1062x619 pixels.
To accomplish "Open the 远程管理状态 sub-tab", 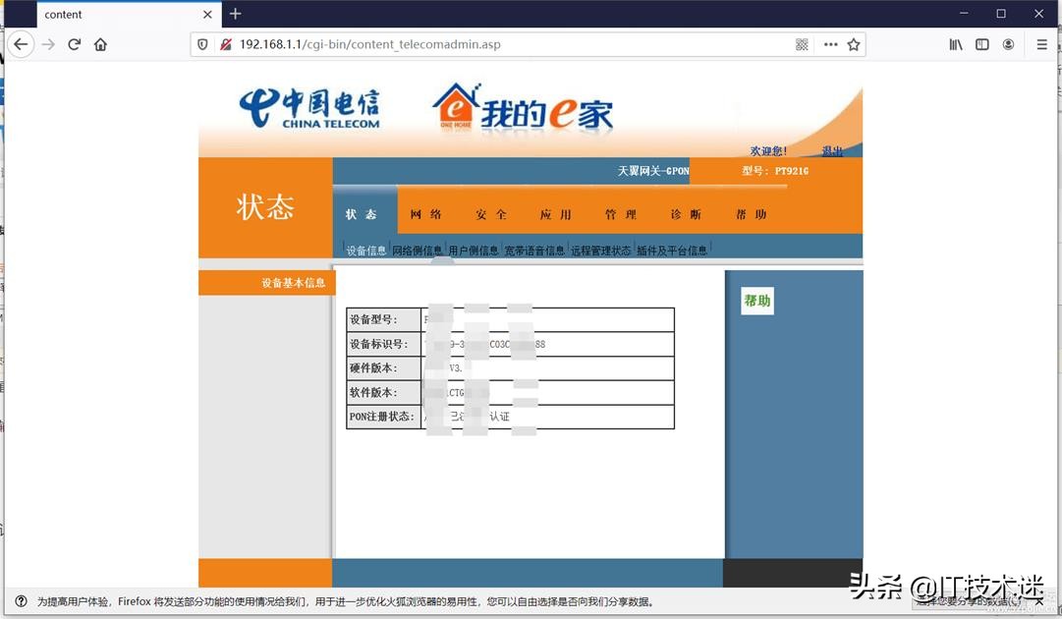I will coord(603,250).
